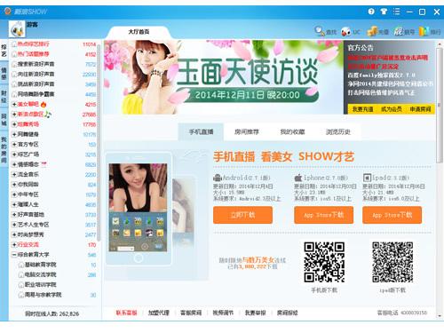Select the 我的房间 vertical sidebar tab

click(x=4, y=150)
